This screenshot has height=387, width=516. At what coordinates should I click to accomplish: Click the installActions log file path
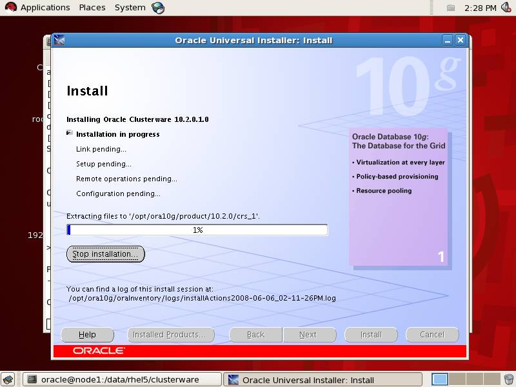pyautogui.click(x=202, y=298)
